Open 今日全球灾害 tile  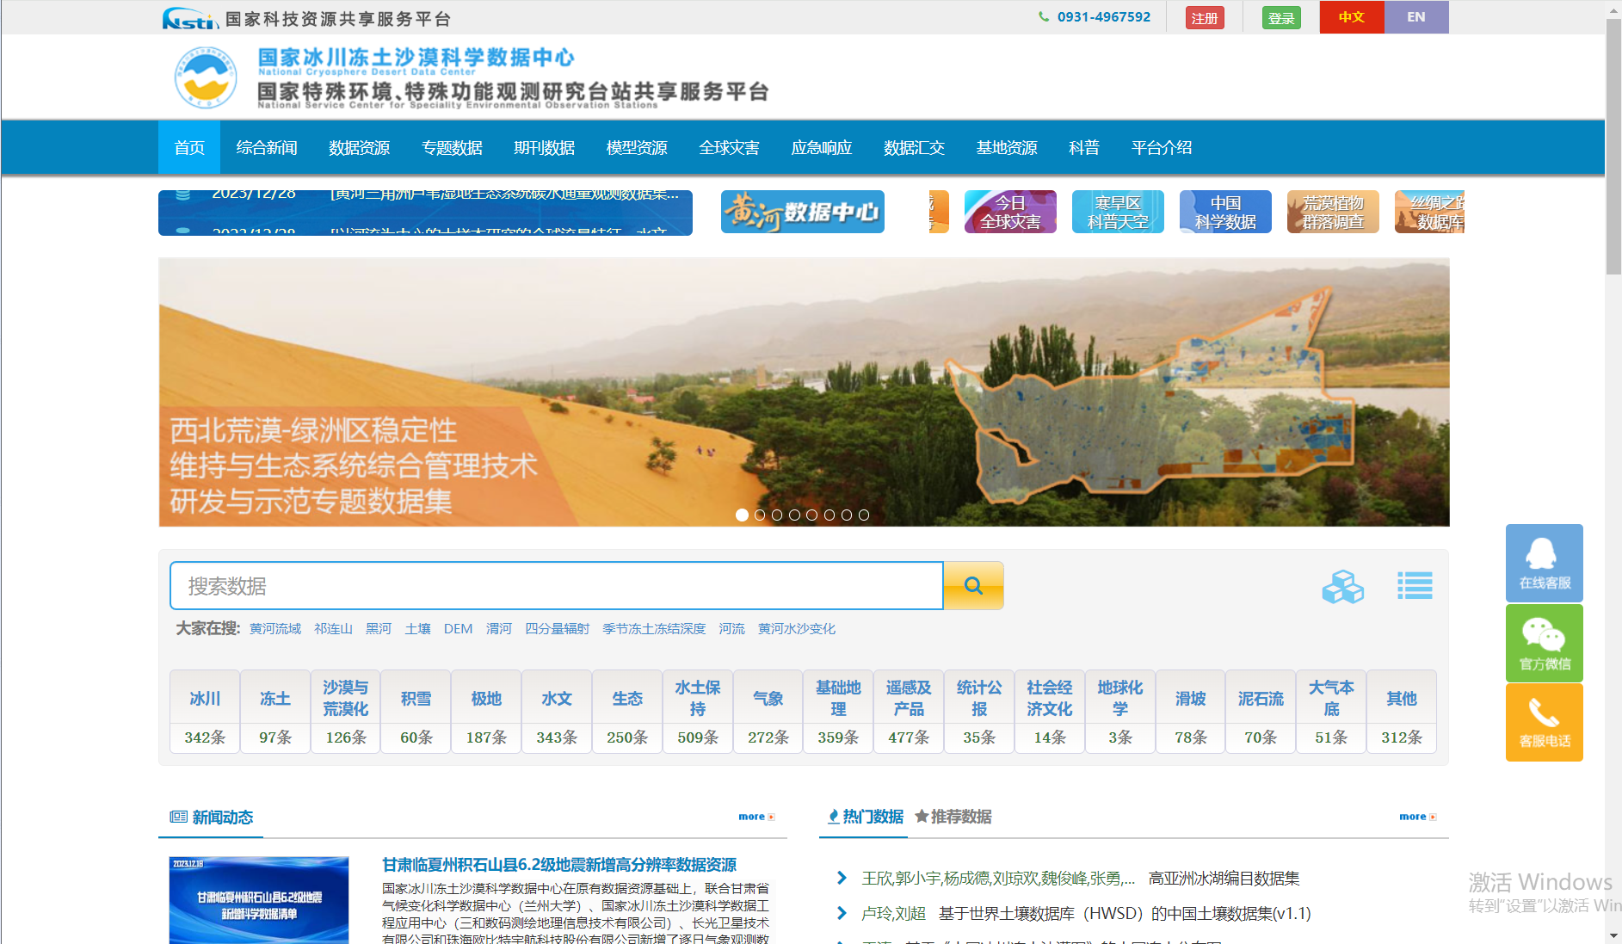1010,212
